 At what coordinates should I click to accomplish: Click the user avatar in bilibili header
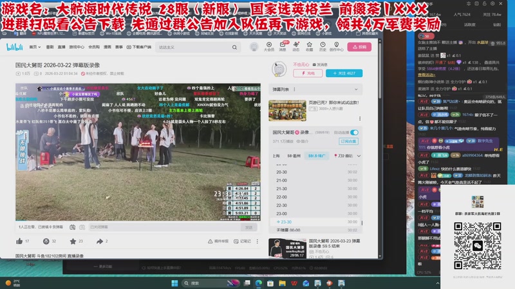254,47
